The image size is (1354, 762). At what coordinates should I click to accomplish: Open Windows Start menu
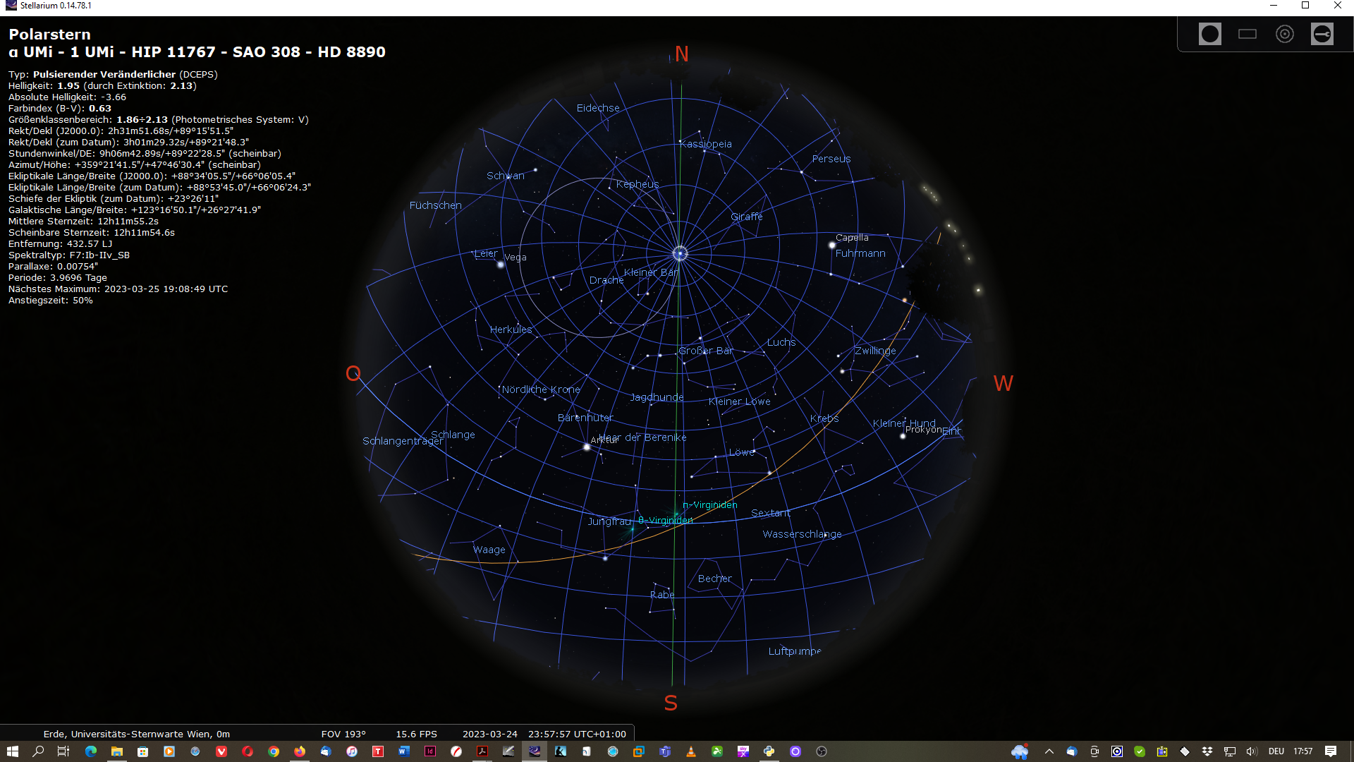coord(12,751)
